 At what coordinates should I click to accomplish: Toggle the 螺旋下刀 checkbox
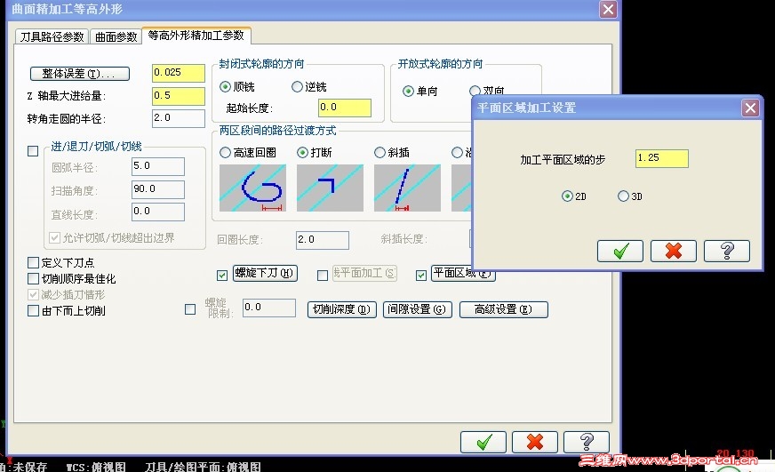(222, 276)
